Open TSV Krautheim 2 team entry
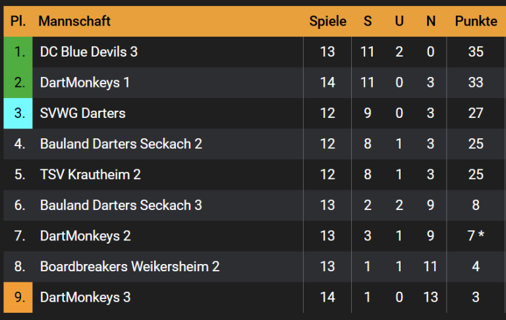Viewport: 506px width, 320px height. pyautogui.click(x=90, y=174)
